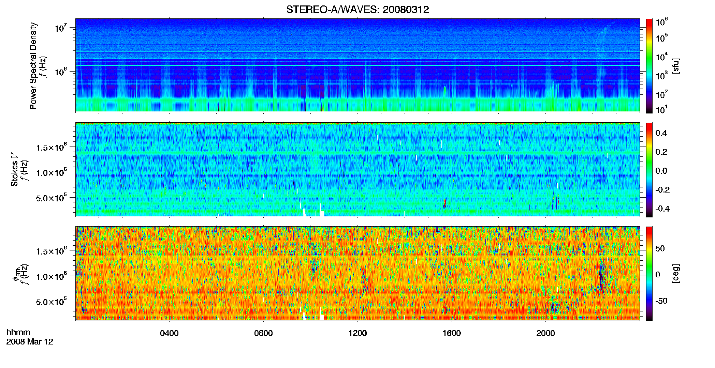Click the 2008 Mar 12 date label

click(30, 341)
